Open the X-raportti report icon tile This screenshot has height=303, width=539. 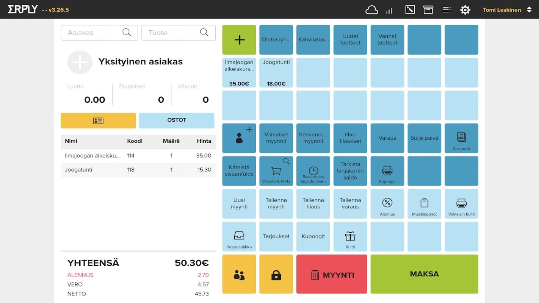point(461,138)
